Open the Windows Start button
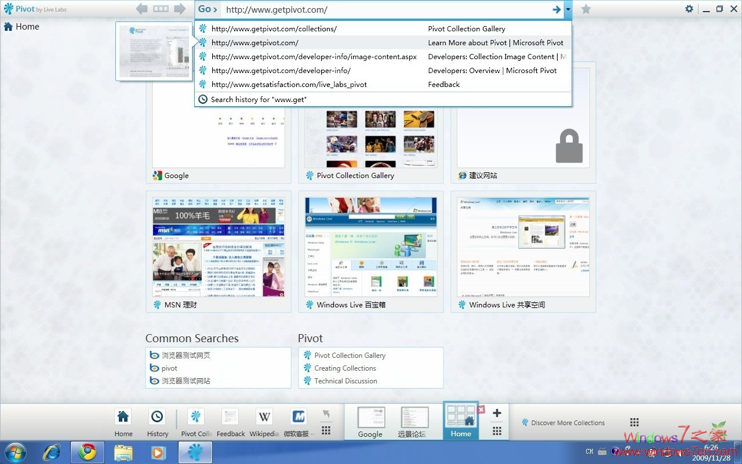This screenshot has width=742, height=464. tap(15, 452)
